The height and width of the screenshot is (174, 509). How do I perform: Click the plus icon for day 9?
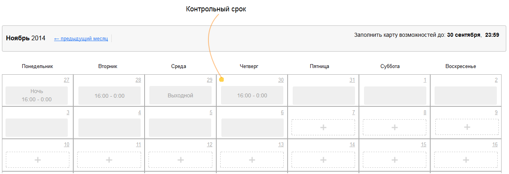(x=467, y=127)
